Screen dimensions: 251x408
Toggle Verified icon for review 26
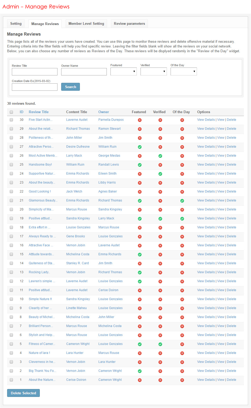(x=160, y=156)
